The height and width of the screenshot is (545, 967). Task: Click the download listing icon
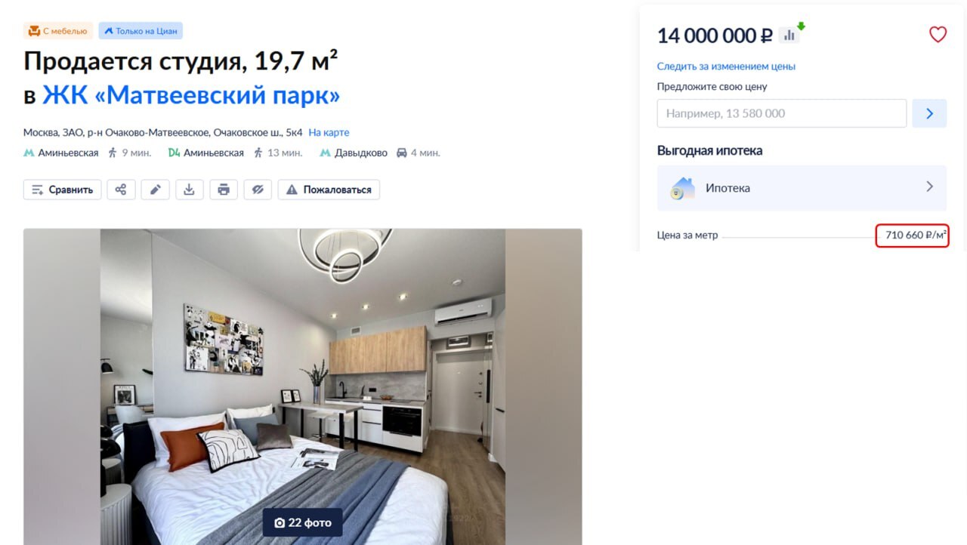point(190,189)
